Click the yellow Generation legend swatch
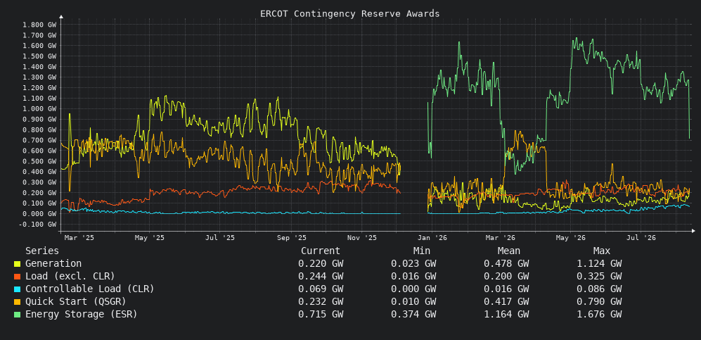The image size is (701, 340). [x=17, y=264]
